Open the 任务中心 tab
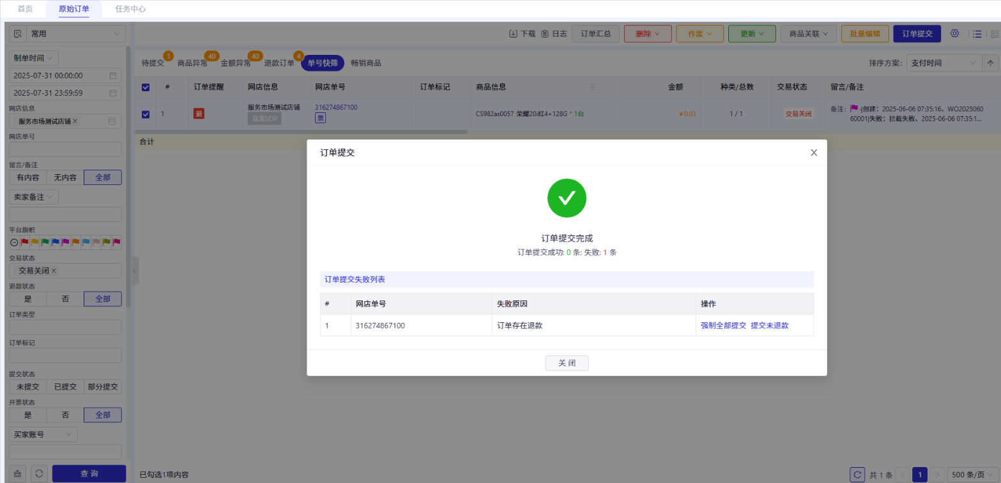 130,9
